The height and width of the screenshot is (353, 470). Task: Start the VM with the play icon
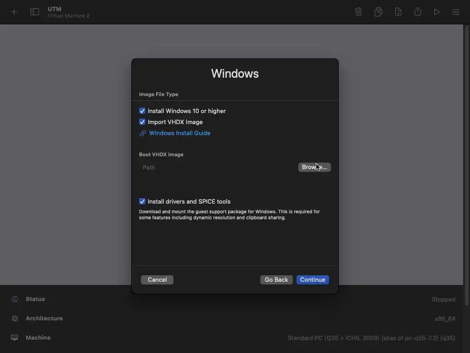pos(437,11)
